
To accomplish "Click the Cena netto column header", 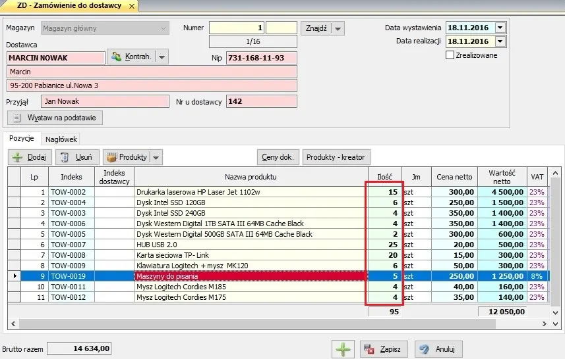I will (454, 177).
